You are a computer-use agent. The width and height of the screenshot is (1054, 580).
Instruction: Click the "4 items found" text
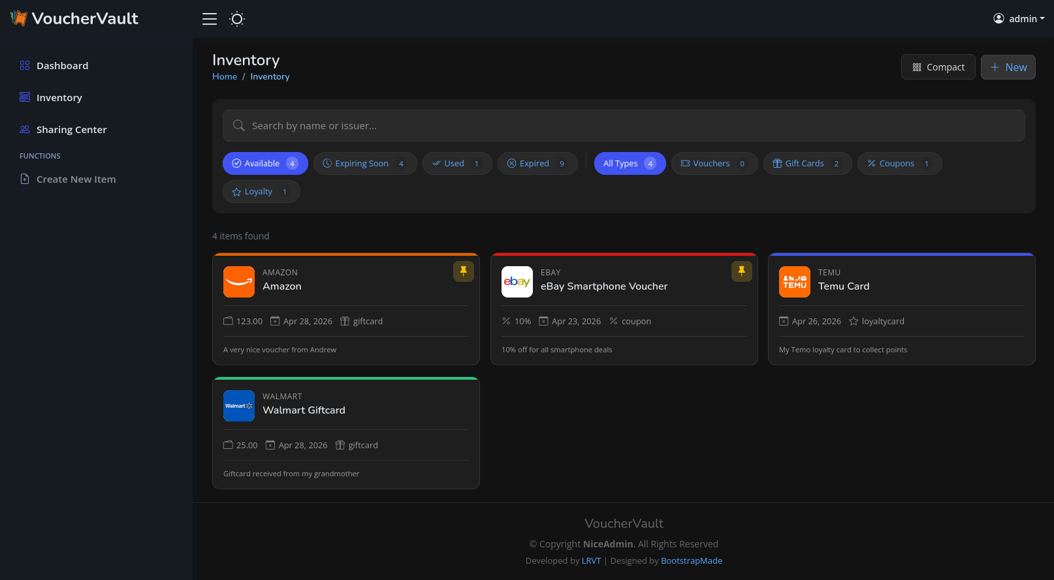pos(240,236)
